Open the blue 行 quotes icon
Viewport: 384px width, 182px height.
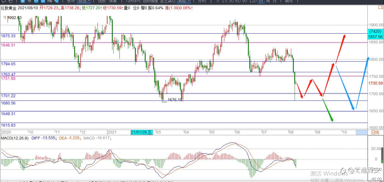(x=36, y=1)
